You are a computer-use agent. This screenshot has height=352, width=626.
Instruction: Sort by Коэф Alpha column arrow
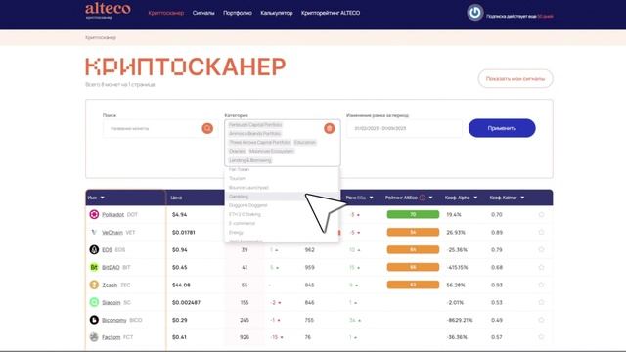tap(475, 198)
